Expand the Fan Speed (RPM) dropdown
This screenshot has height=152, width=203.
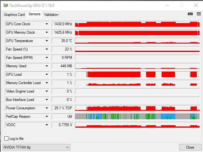27,58
